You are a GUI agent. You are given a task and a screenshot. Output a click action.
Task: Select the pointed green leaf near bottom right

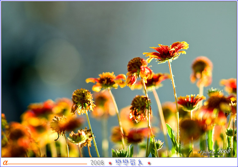point(172,136)
